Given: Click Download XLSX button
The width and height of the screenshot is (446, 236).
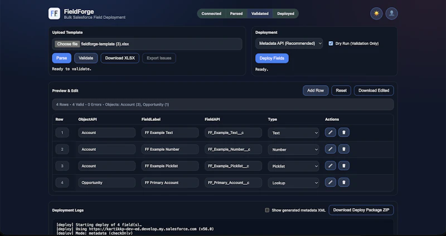Looking at the screenshot, I should (x=120, y=58).
